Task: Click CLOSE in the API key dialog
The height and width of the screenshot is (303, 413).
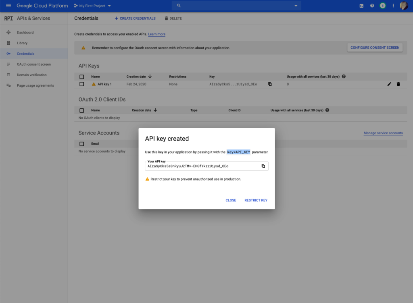Action: pyautogui.click(x=231, y=200)
